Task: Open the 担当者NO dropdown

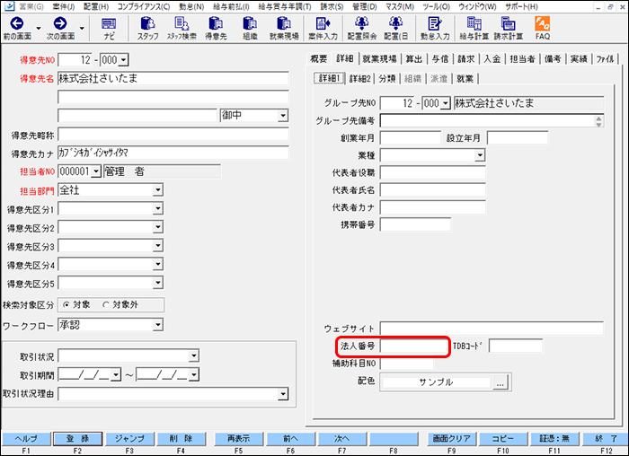Action: click(96, 172)
